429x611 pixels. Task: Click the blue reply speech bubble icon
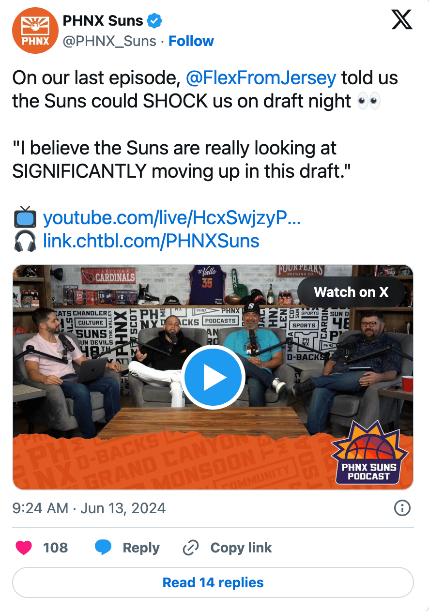tap(103, 548)
